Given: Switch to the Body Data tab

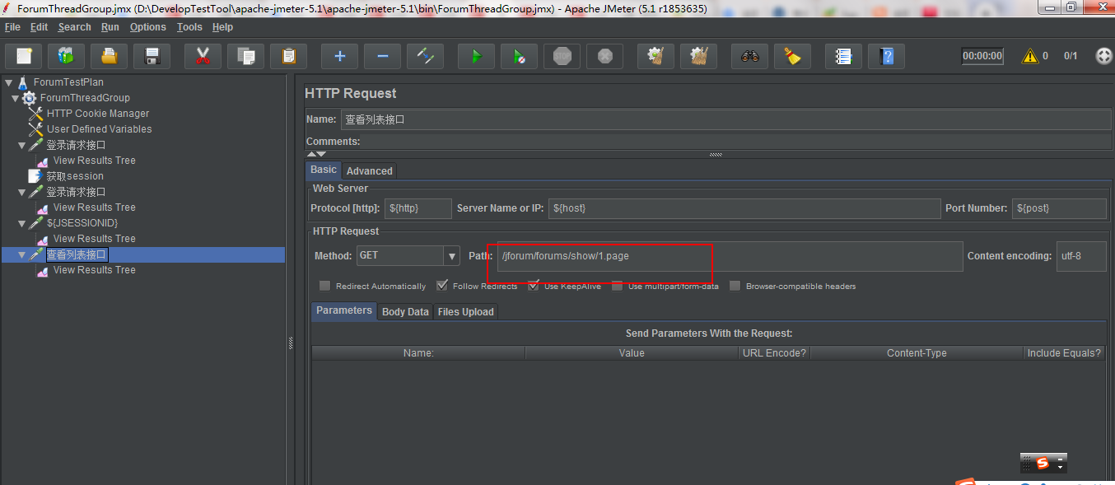Looking at the screenshot, I should [405, 311].
